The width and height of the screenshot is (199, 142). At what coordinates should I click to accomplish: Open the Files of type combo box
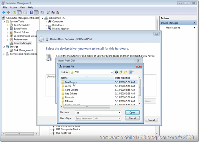(x=98, y=118)
